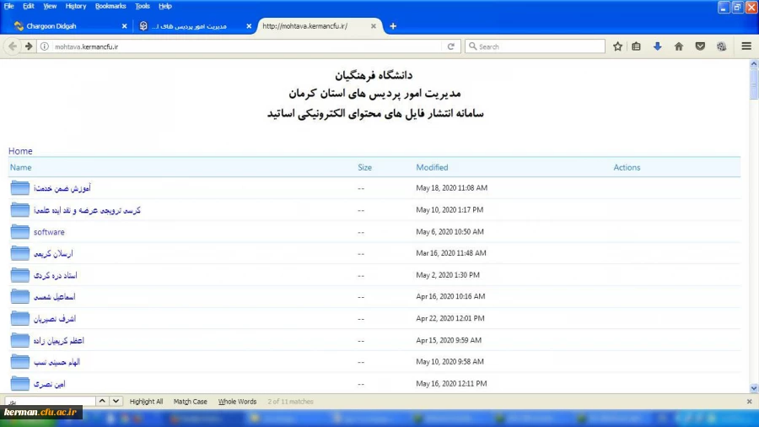Click date Apr 22, 2020 12:01 PM
The width and height of the screenshot is (759, 427).
coord(450,318)
